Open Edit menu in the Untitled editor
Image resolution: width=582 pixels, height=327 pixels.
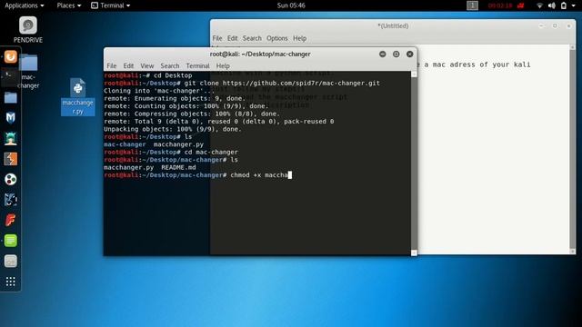click(x=233, y=38)
